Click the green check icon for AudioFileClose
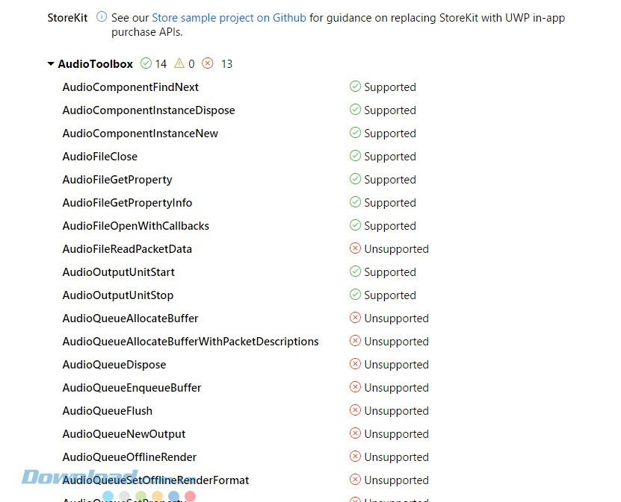 pos(355,156)
